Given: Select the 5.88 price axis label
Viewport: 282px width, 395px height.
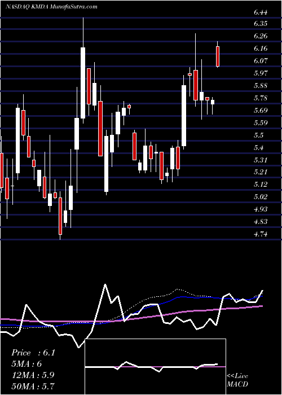Looking at the screenshot, I should pyautogui.click(x=261, y=85).
